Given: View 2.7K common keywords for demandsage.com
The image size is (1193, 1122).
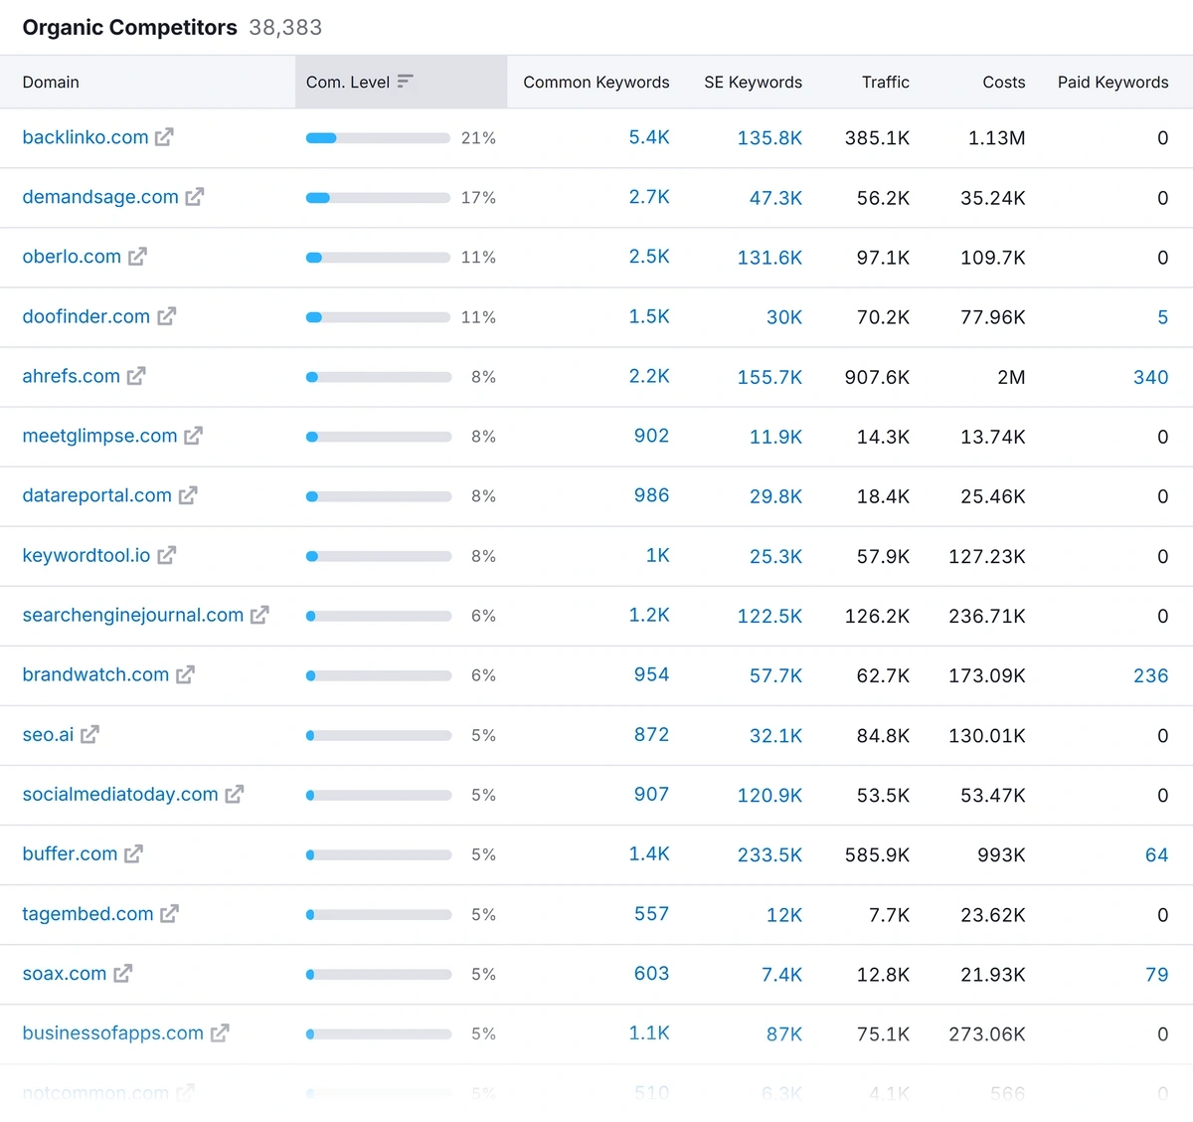Looking at the screenshot, I should click(649, 197).
